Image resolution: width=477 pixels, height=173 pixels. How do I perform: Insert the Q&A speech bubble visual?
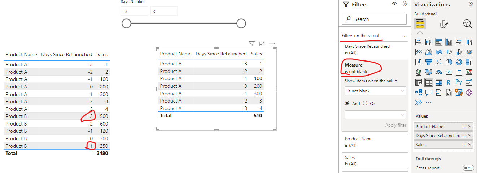(429, 92)
